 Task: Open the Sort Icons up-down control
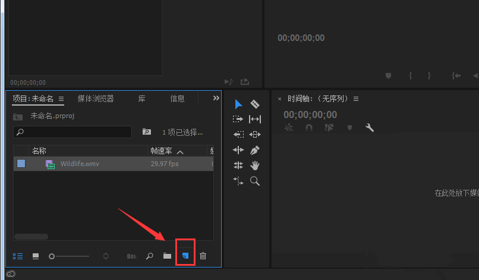(x=106, y=256)
